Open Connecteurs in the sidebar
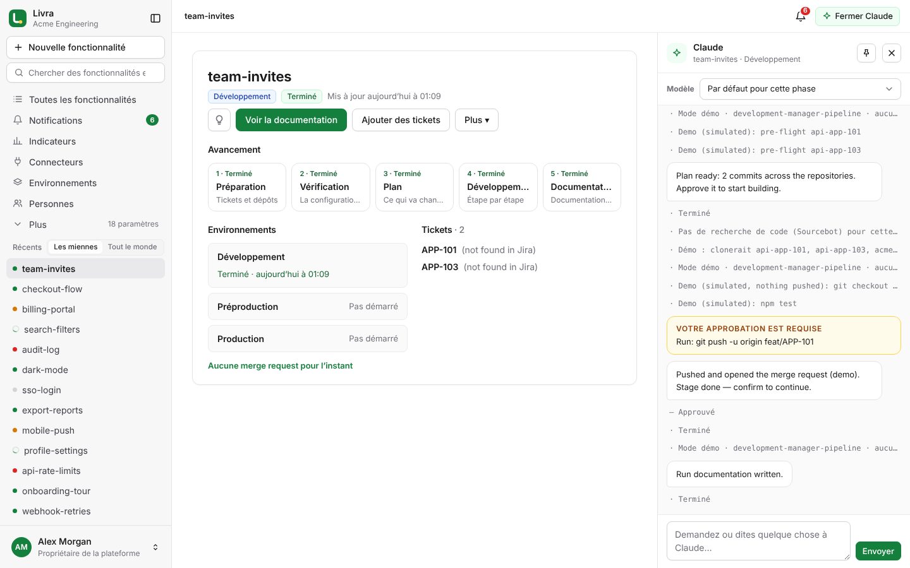 click(x=85, y=162)
